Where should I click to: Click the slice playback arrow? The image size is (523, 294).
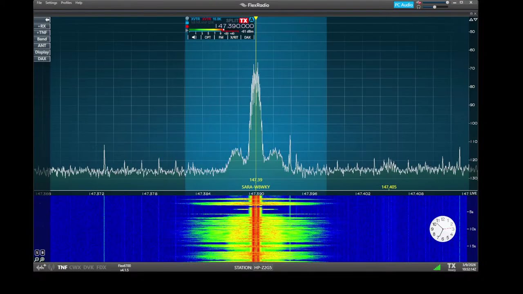[187, 31]
